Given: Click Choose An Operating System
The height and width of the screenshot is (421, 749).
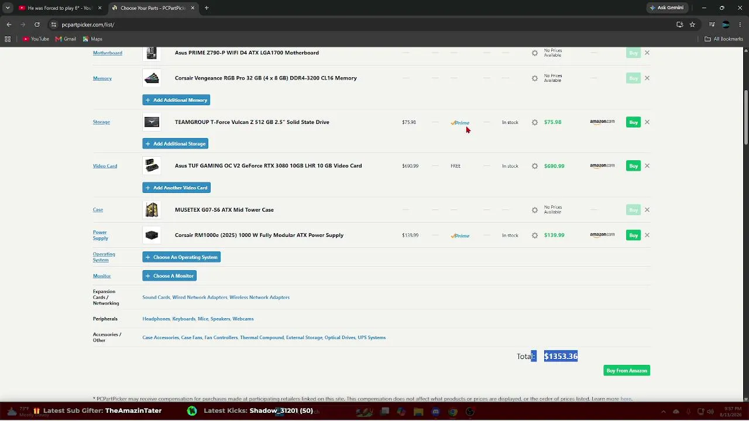Looking at the screenshot, I should (x=181, y=257).
